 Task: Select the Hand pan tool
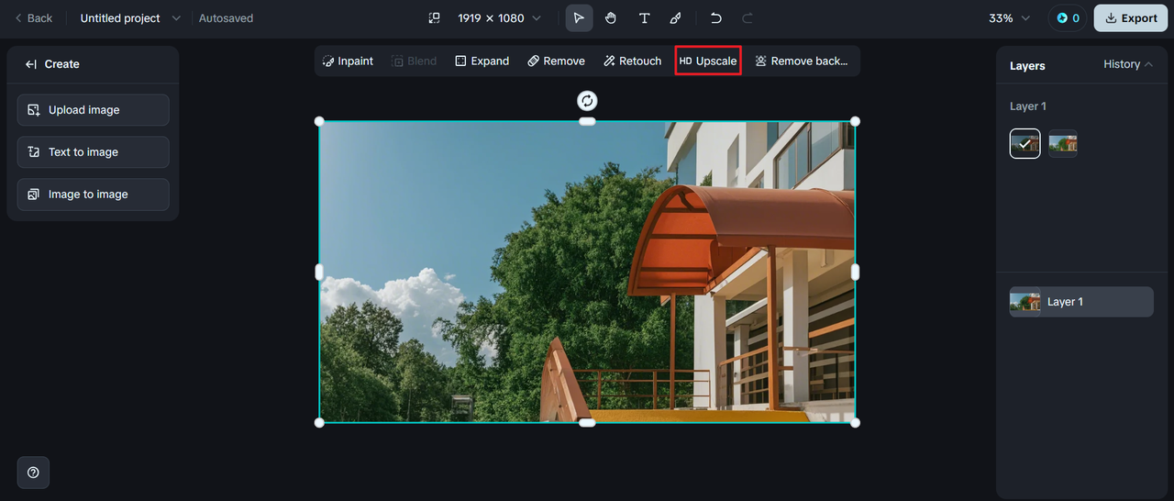pyautogui.click(x=611, y=18)
